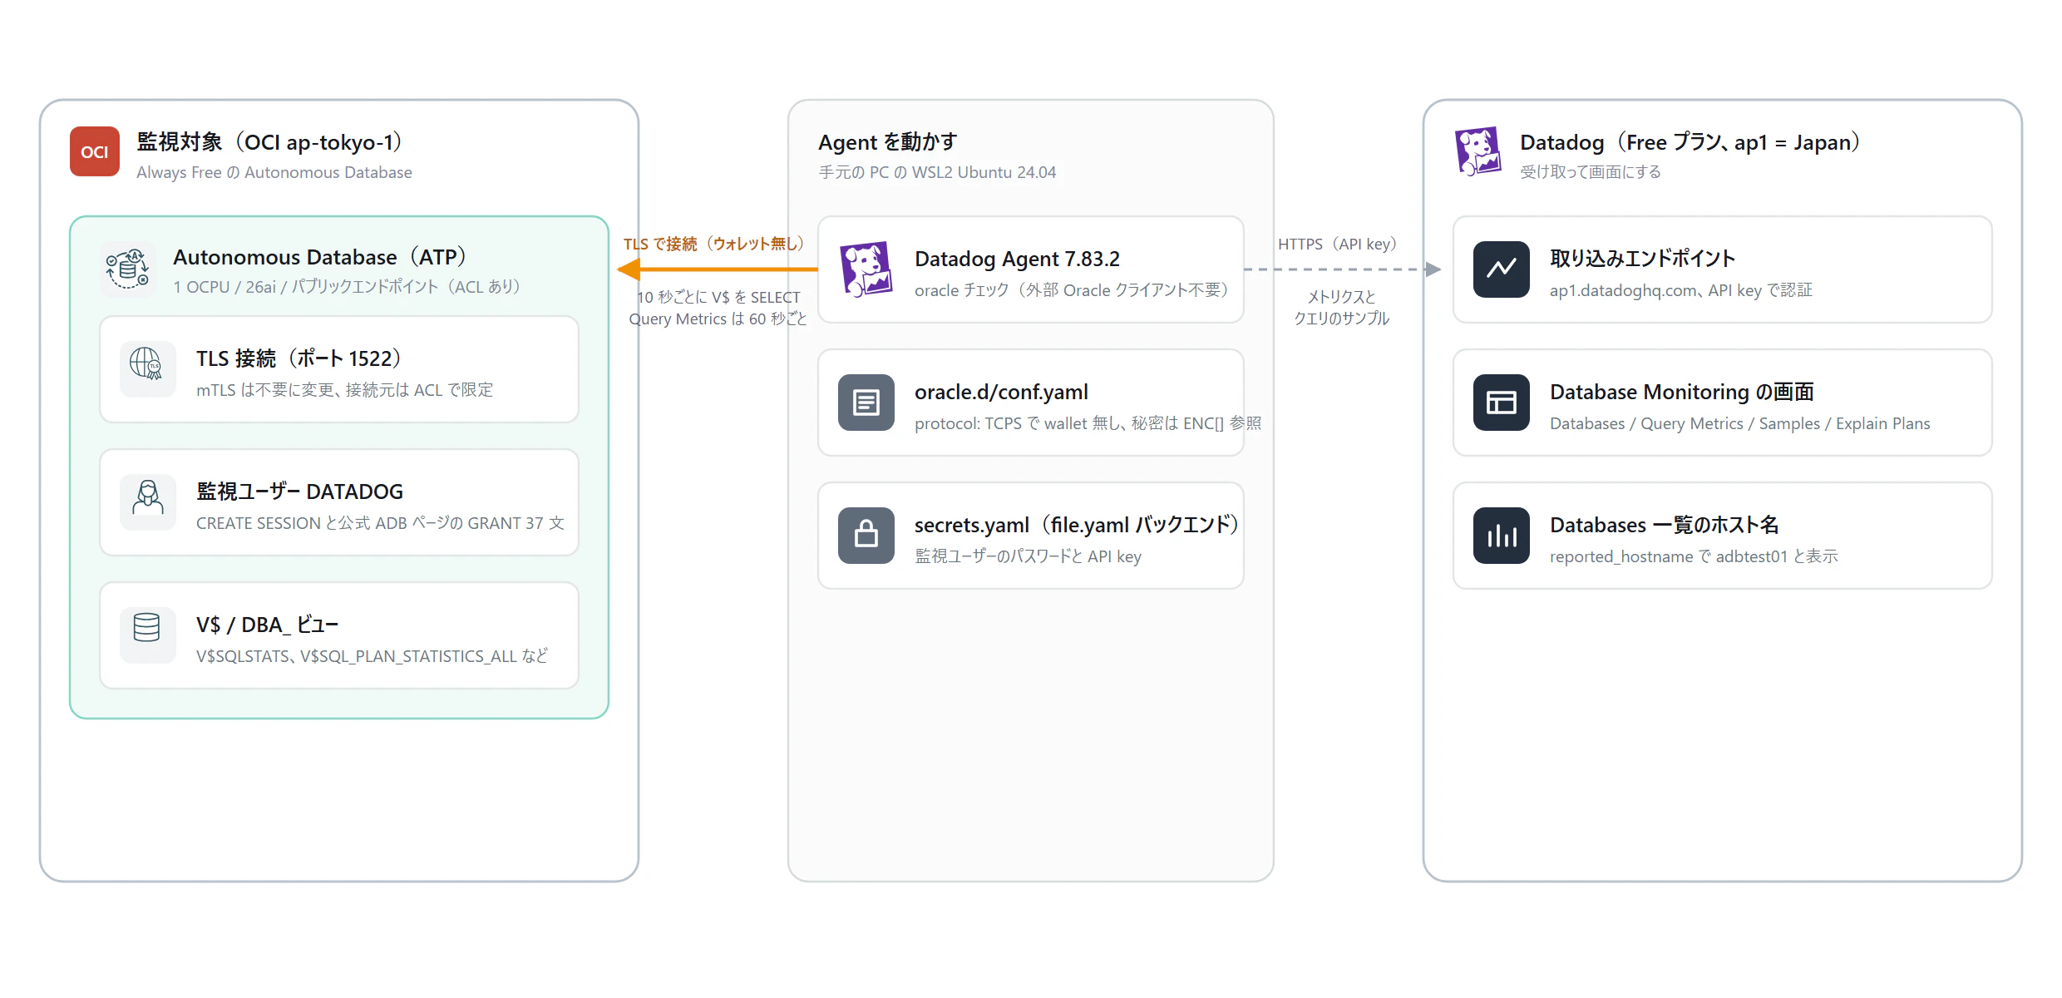The height and width of the screenshot is (998, 2062).
Task: Click the secrets.yaml（file.yaml バックエンド）title
Action: point(1078,525)
